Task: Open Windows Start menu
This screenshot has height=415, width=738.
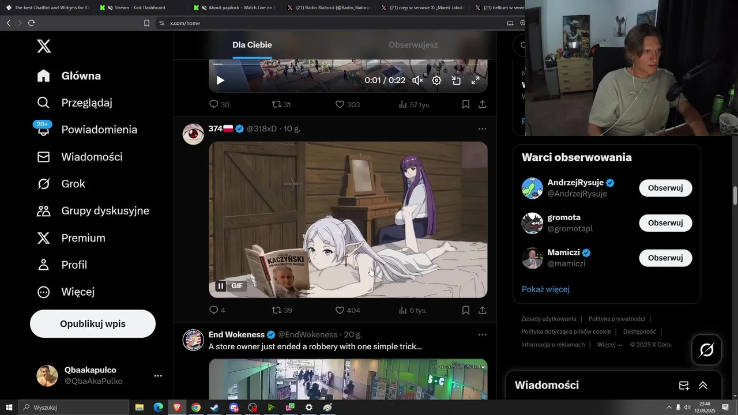Action: click(x=9, y=408)
